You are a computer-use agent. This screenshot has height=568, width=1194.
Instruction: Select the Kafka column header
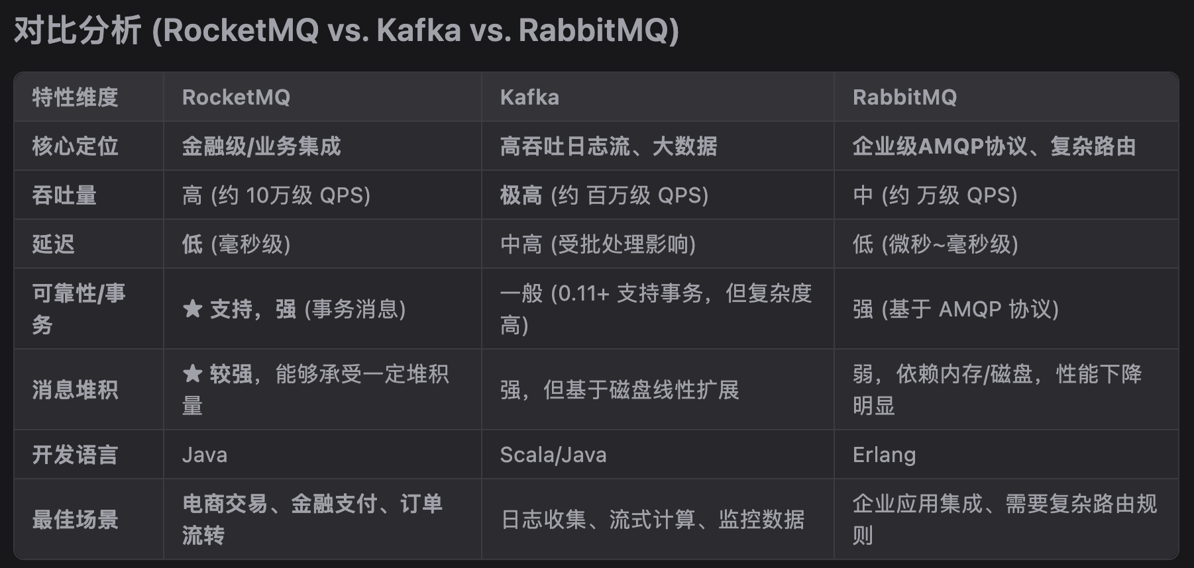(x=529, y=97)
